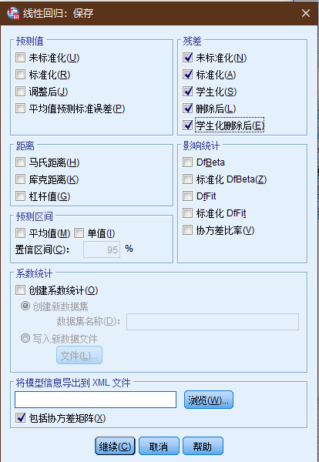Uncheck 包括协方差矩阵(X) option
Viewport: 319px width, 462px height.
click(x=20, y=418)
